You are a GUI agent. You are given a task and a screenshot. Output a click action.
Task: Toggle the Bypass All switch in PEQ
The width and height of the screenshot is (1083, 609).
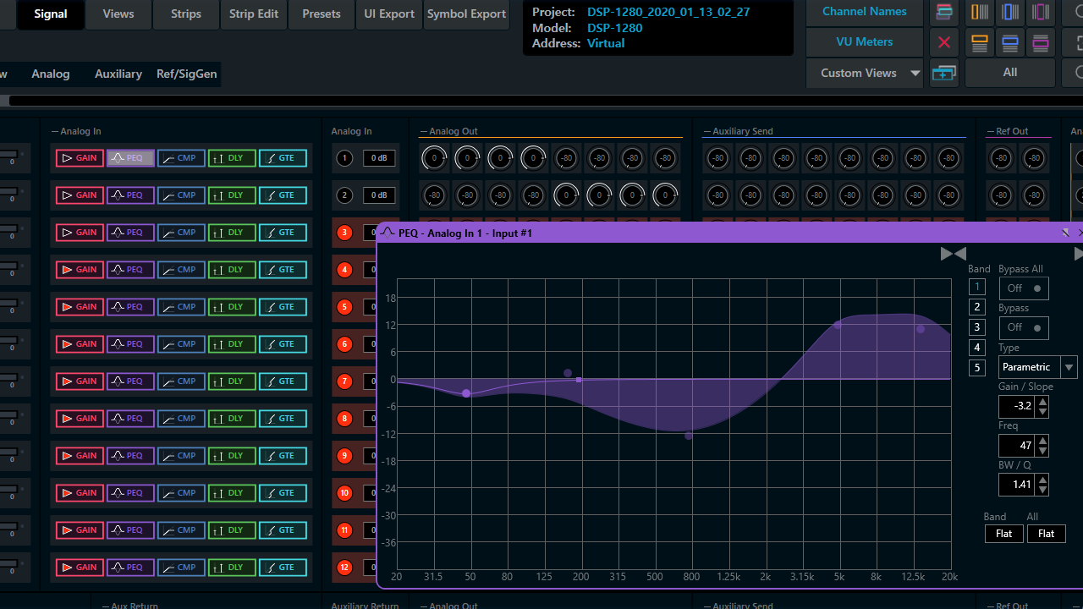tap(1023, 288)
